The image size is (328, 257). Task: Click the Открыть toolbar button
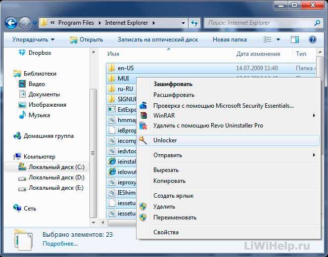tap(86, 40)
